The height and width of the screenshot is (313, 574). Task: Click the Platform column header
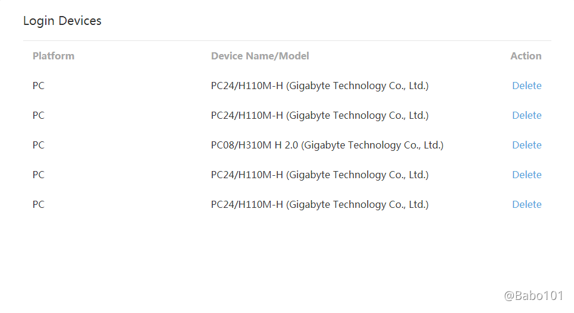54,56
